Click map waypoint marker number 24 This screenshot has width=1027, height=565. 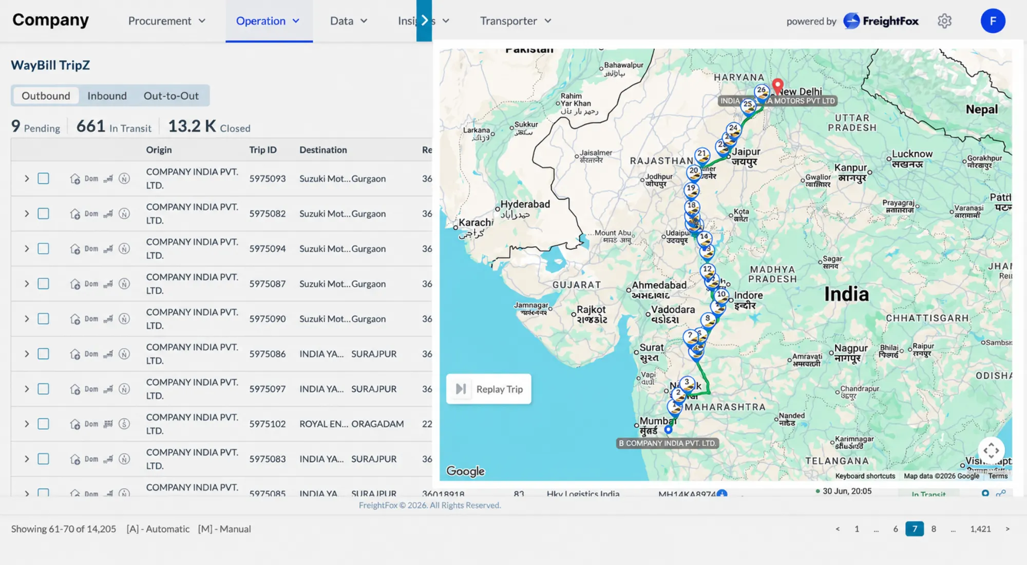point(733,130)
